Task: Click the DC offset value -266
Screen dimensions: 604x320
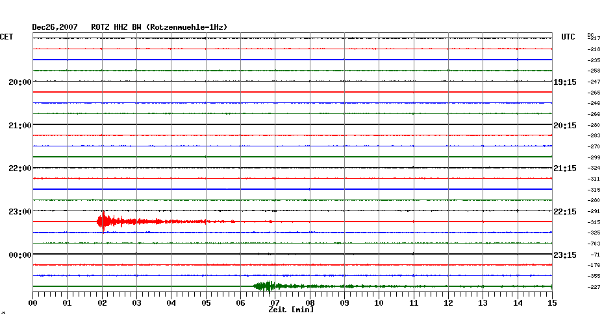Action: click(x=594, y=114)
